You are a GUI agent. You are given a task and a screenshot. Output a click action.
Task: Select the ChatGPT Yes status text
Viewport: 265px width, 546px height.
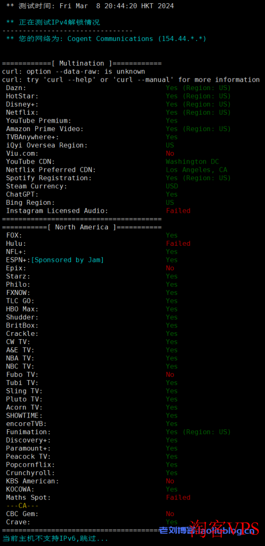pos(172,194)
